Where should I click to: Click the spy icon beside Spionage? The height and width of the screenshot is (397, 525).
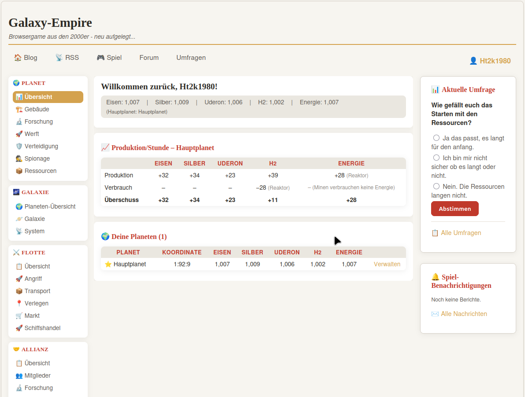click(x=19, y=159)
